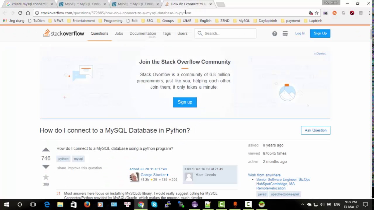374x210 pixels.
Task: Upvote the question with the up arrow
Action: pyautogui.click(x=46, y=150)
